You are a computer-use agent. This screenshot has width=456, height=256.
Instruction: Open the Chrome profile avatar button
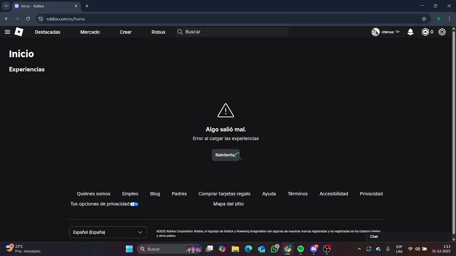[439, 19]
